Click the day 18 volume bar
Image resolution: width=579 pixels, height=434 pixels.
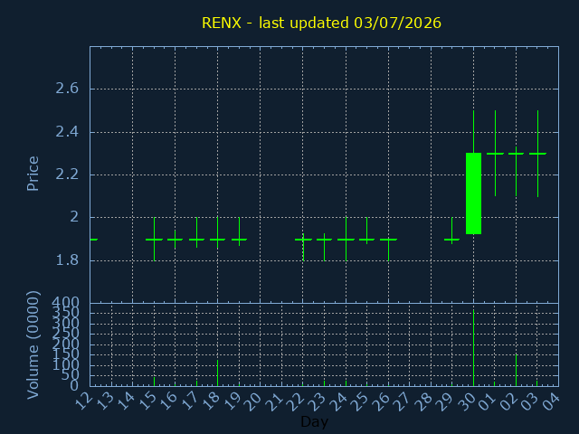217,373
